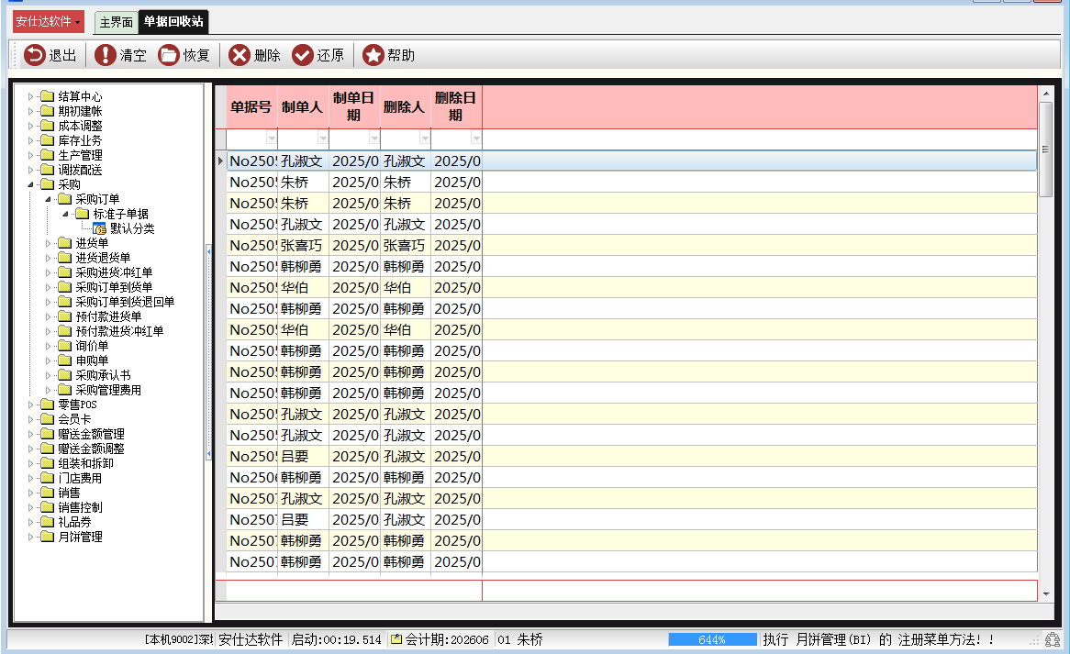Image resolution: width=1070 pixels, height=654 pixels.
Task: Open the 制单日期 column filter dropdown
Action: (374, 139)
